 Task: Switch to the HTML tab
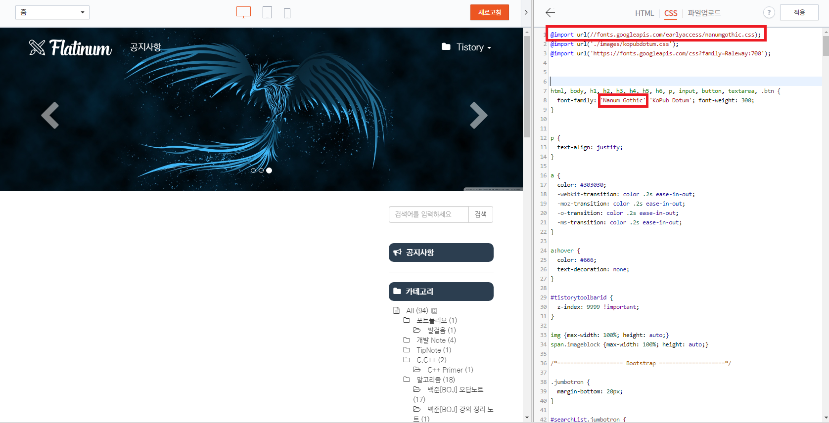[645, 13]
